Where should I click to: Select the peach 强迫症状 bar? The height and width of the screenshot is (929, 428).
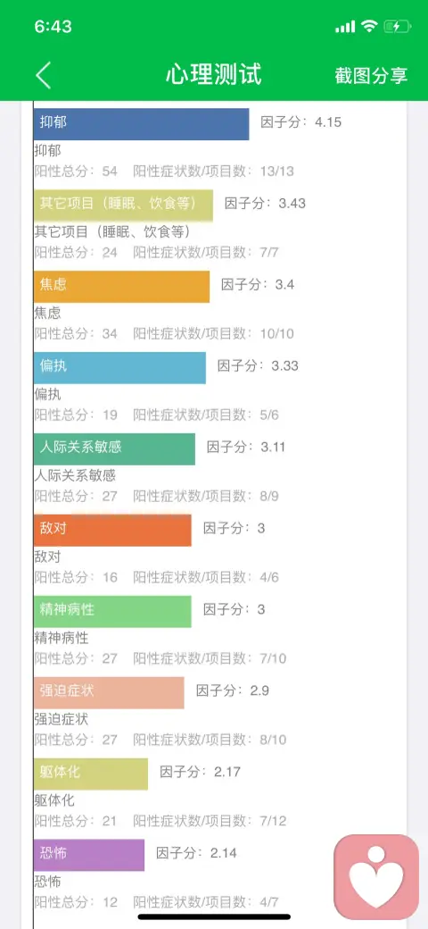coord(109,692)
